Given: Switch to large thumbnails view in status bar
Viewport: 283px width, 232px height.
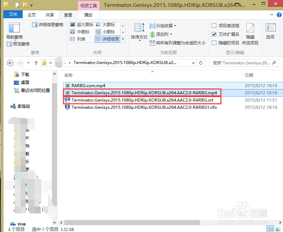Looking at the screenshot, I should tap(278, 229).
